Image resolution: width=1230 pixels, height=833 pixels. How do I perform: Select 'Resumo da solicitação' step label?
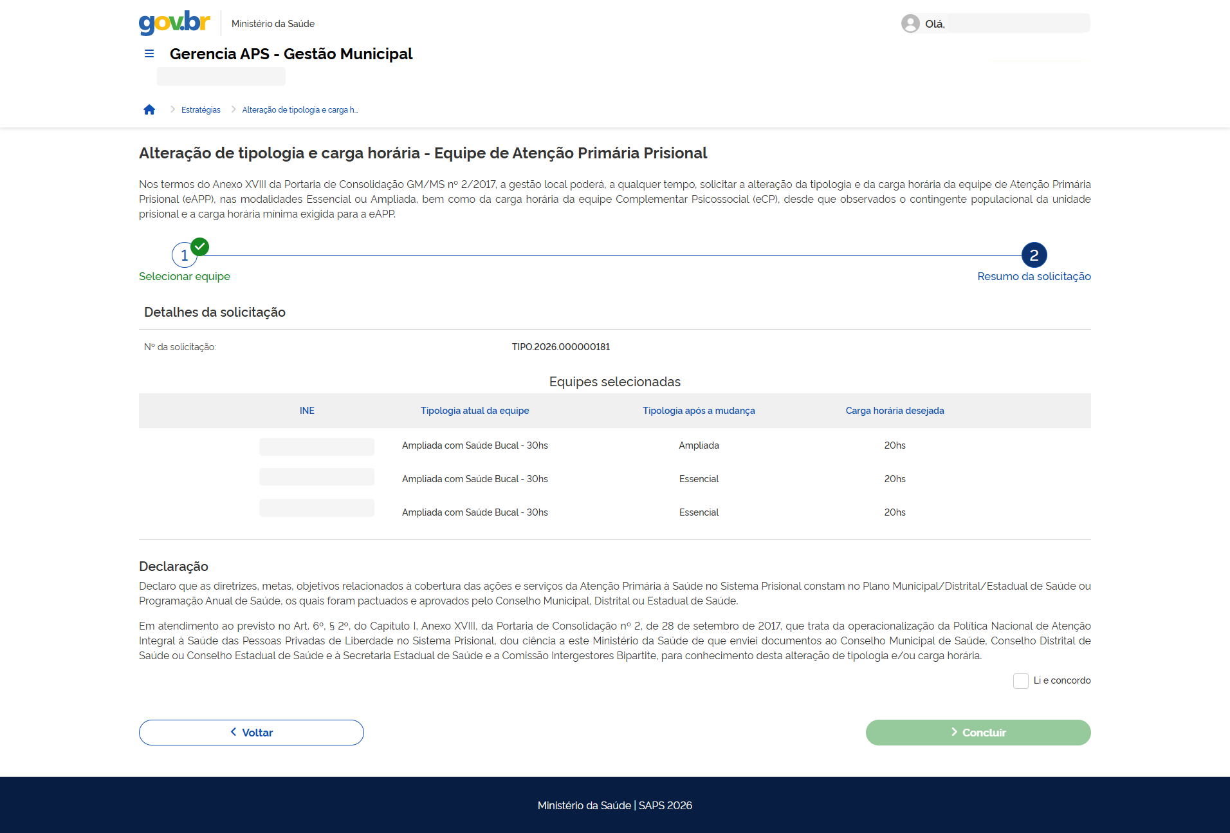[x=1034, y=276]
